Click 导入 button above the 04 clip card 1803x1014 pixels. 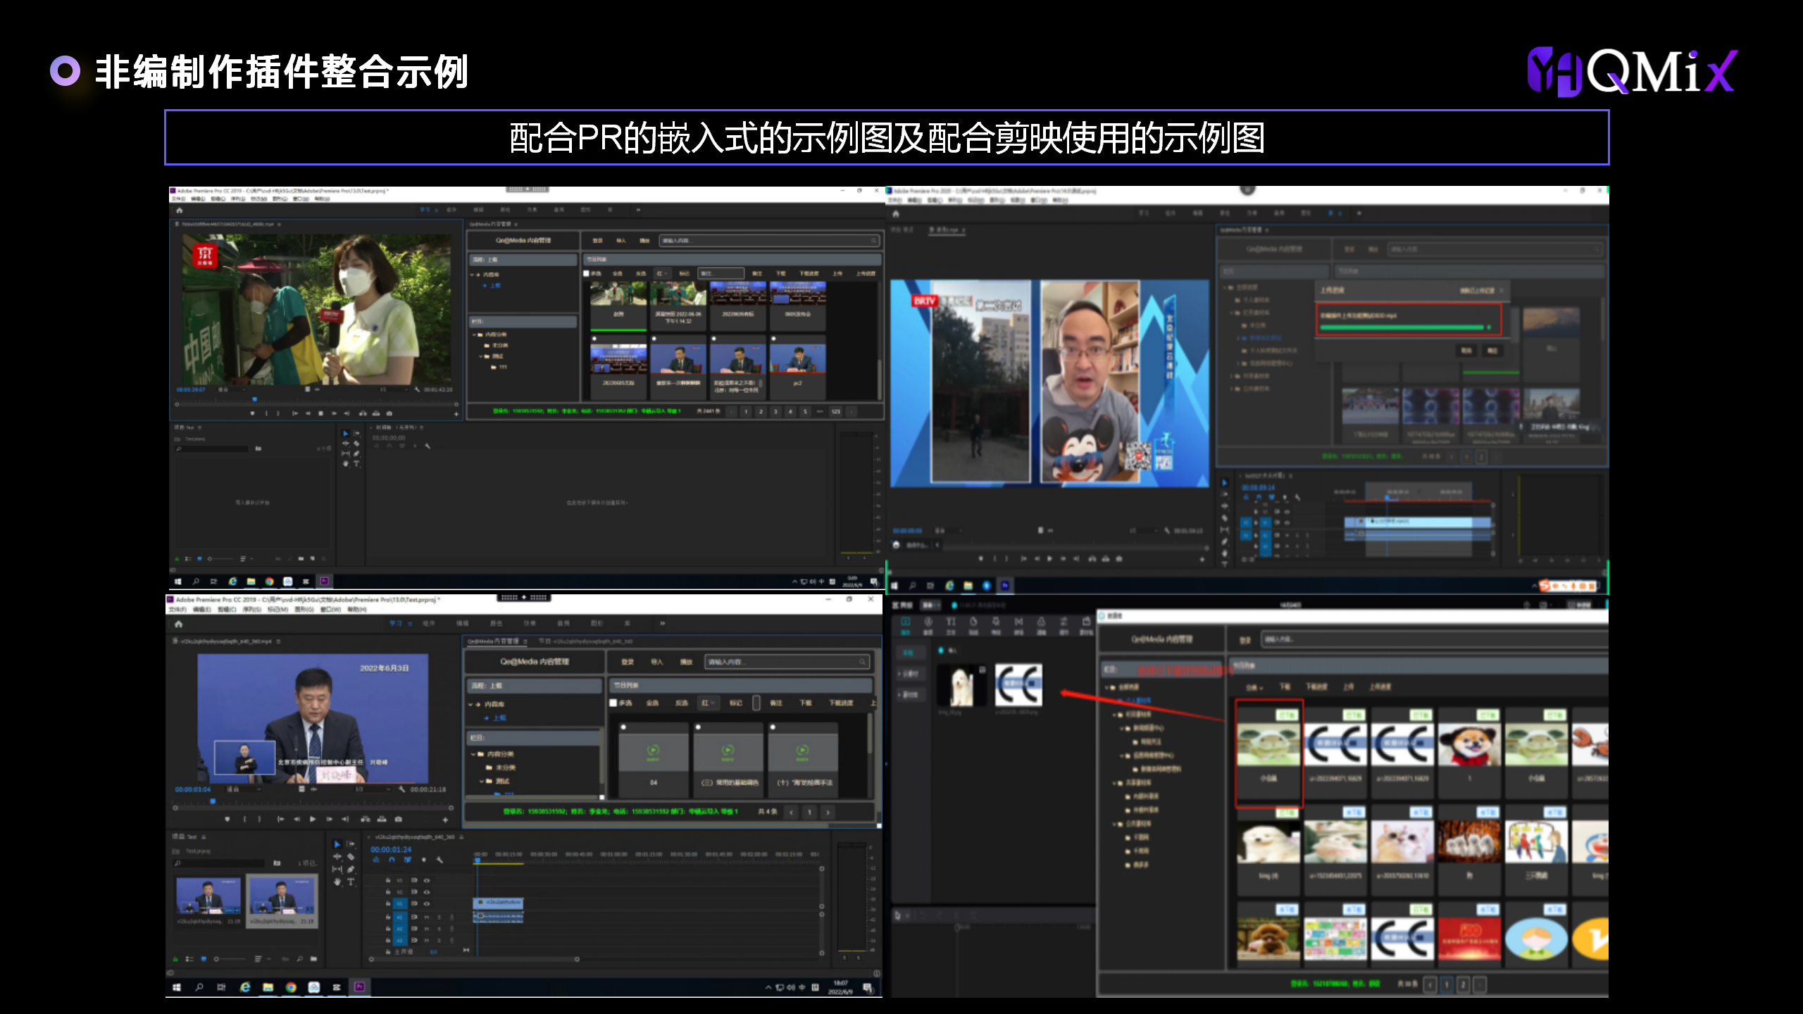pyautogui.click(x=656, y=662)
